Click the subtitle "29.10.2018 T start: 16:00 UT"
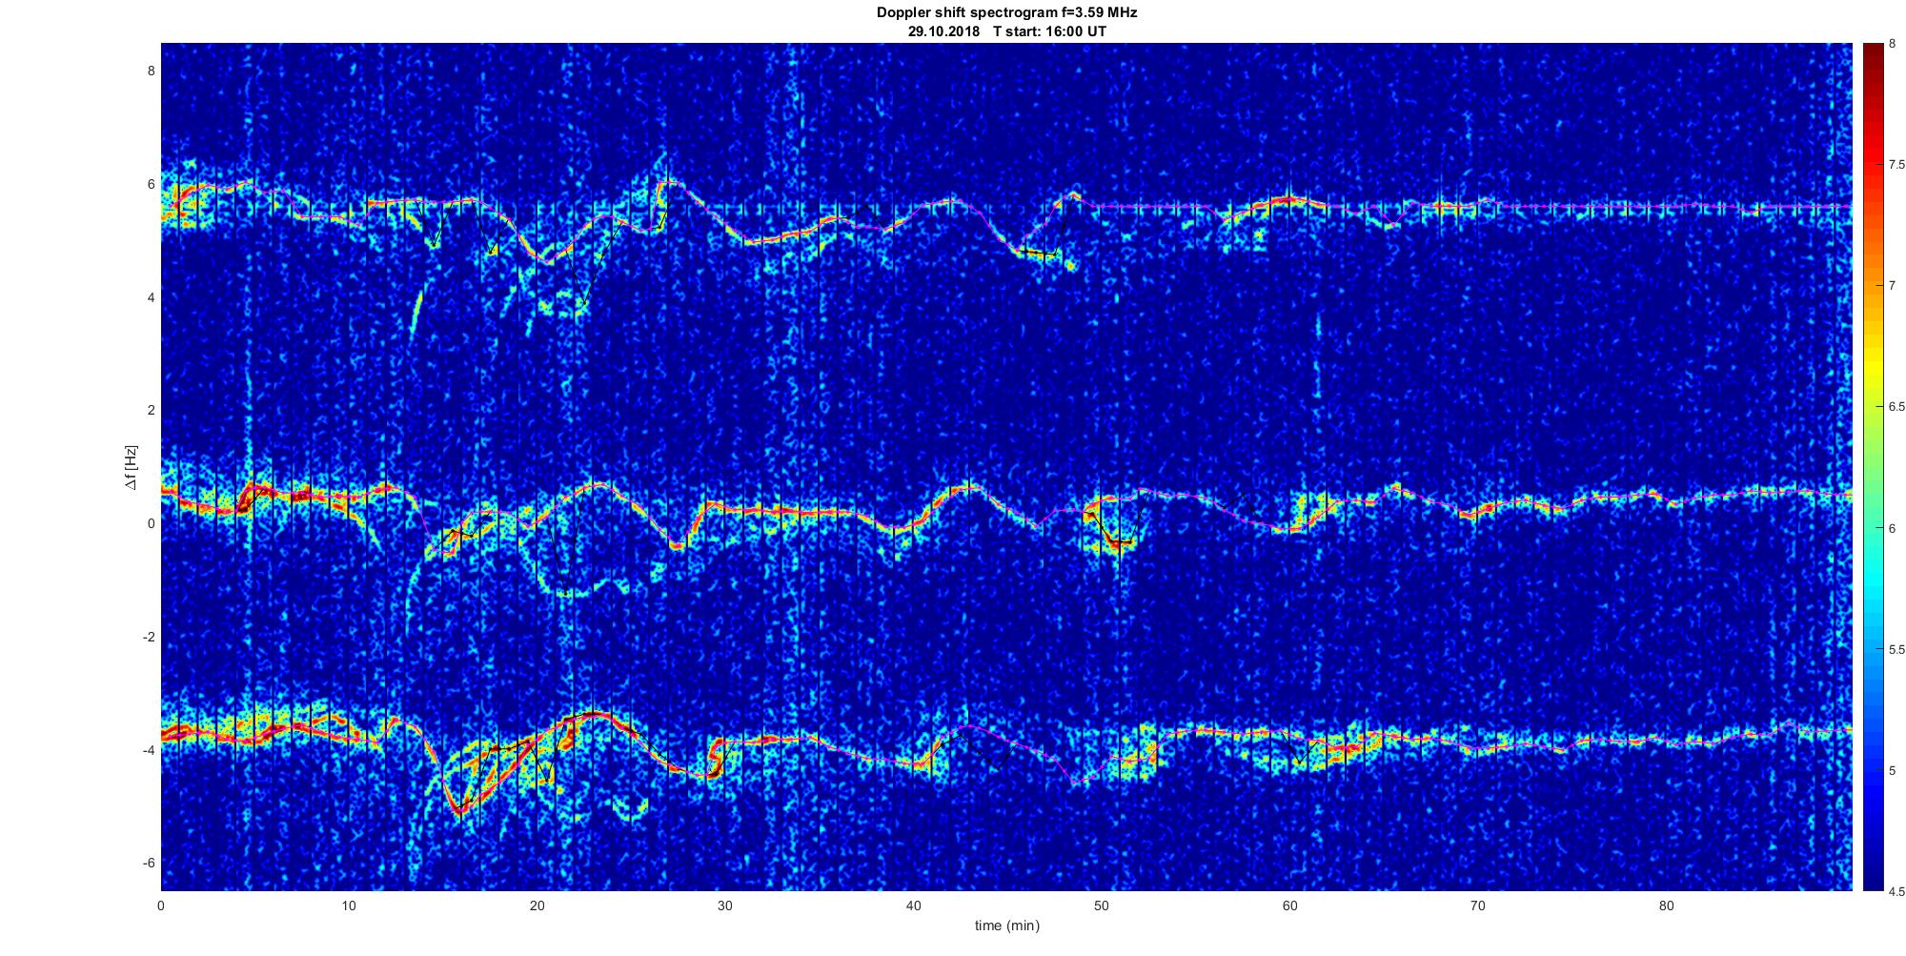Viewport: 1906px width, 956px height. pos(1006,31)
